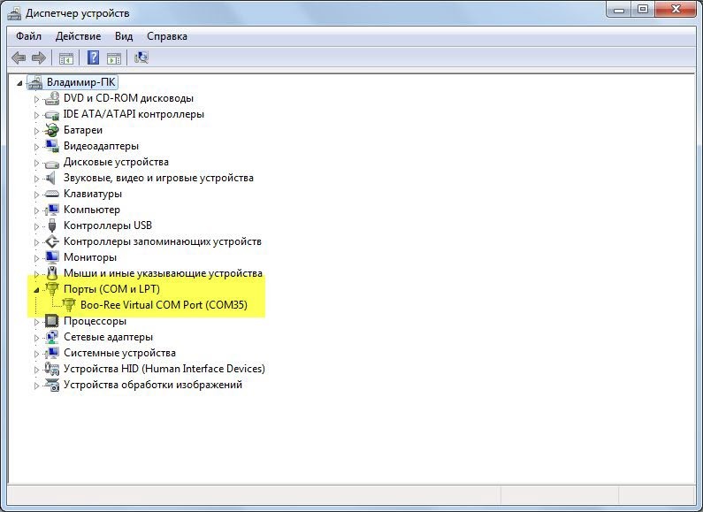
Task: Collapse the Порты (COM и LPT) category
Action: (x=37, y=290)
